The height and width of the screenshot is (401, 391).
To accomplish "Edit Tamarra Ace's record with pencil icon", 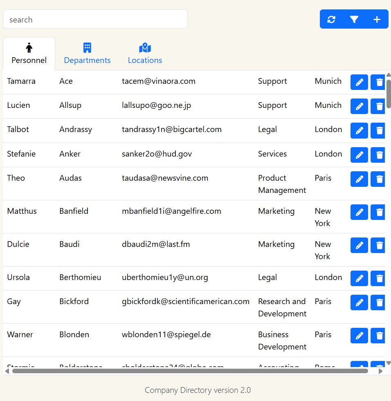I will click(x=359, y=82).
